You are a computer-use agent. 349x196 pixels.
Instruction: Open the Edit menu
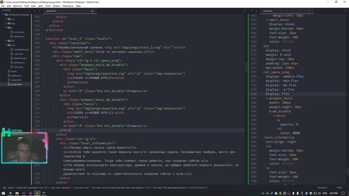(9, 6)
